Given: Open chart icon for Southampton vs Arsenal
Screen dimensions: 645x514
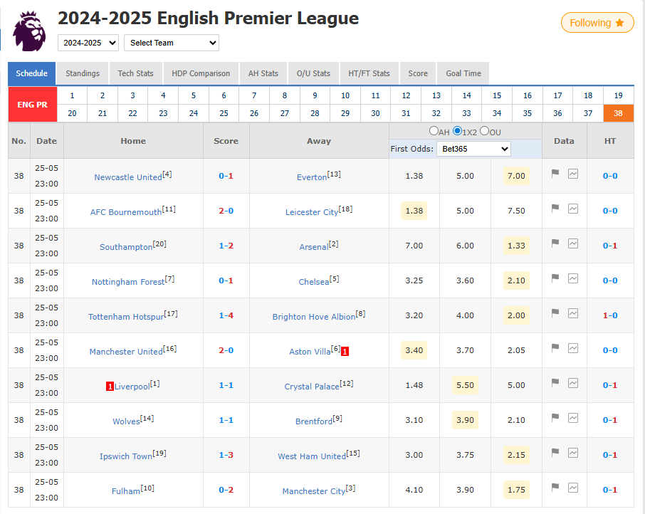Looking at the screenshot, I should pos(573,243).
